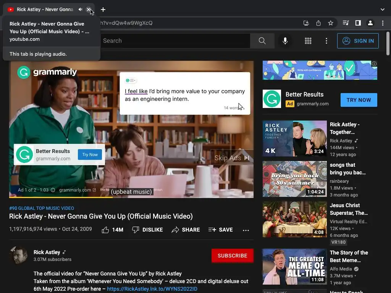This screenshot has width=391, height=293.
Task: Open YouTube settings three-dot menu
Action: tap(326, 40)
